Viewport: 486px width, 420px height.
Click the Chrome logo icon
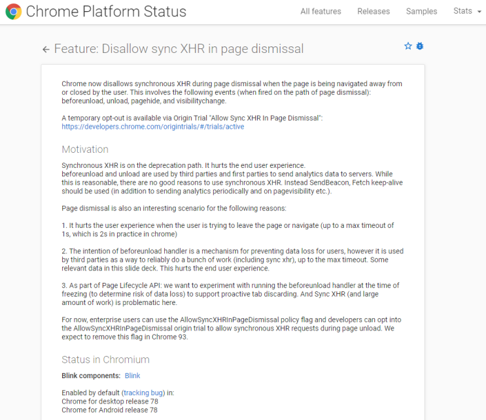pos(13,12)
